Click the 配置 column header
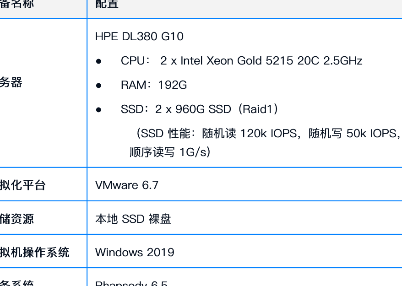Viewport: 402px width, 286px height. pos(107,5)
